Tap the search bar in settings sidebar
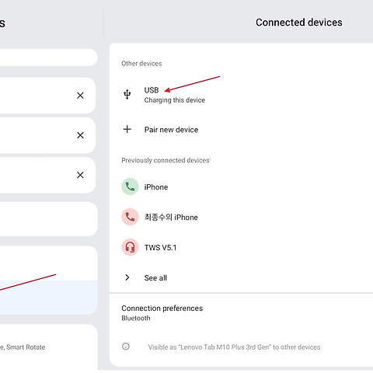This screenshot has width=373, height=373. click(x=48, y=58)
